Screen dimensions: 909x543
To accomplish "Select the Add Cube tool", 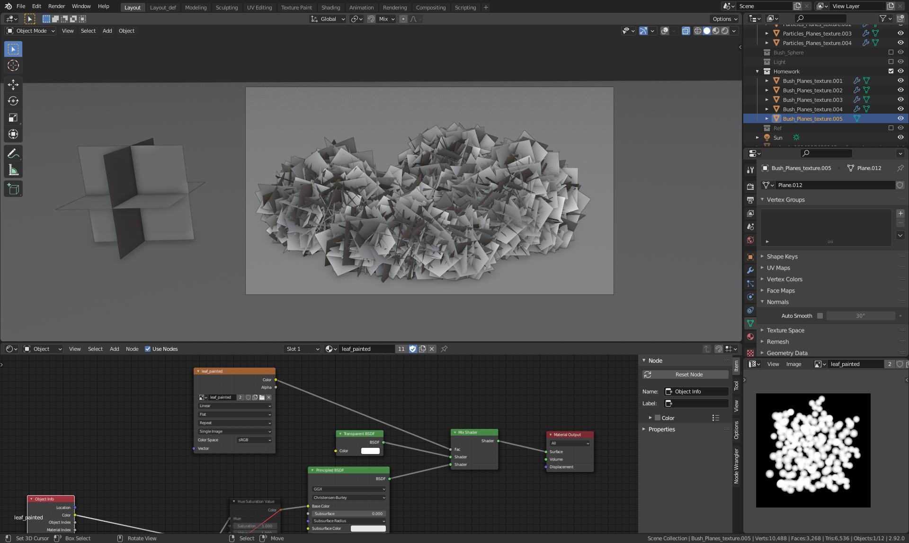I will 13,189.
